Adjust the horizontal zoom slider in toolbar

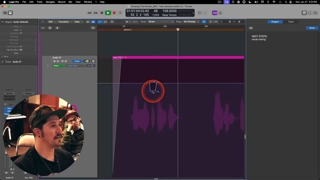(x=239, y=21)
